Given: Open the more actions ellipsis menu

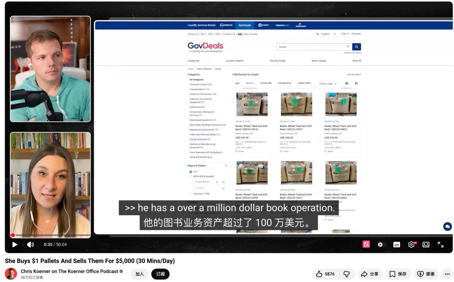Looking at the screenshot, I should (x=447, y=274).
